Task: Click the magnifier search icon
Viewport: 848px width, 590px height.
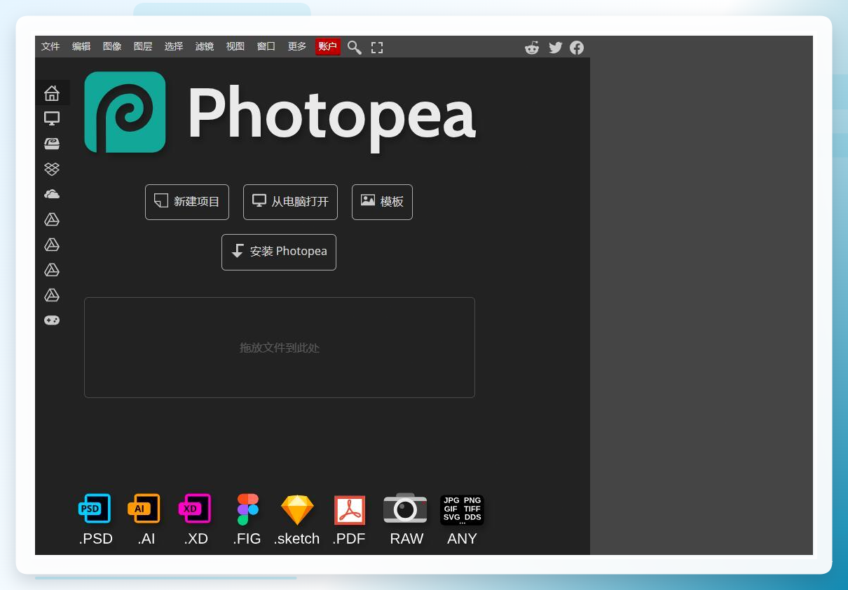Action: click(x=355, y=48)
